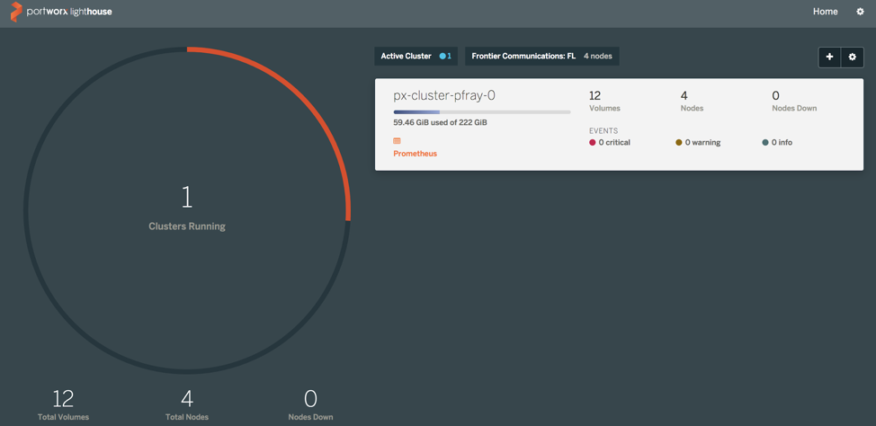Click the Total Volumes count
The image size is (876, 426).
pos(63,399)
